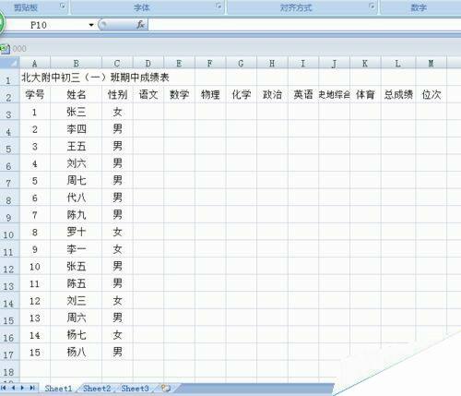Select column C header
Image resolution: width=461 pixels, height=396 pixels.
(x=117, y=64)
